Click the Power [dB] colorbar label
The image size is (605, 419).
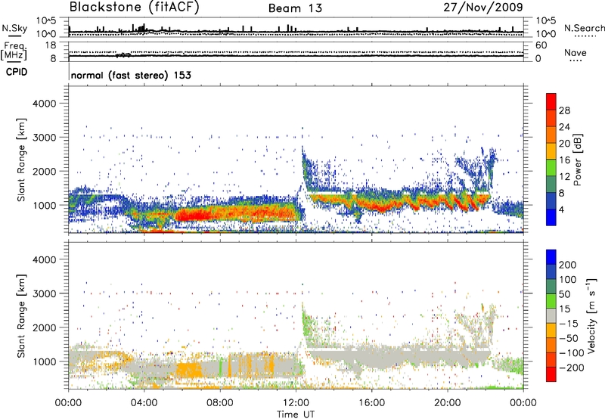point(577,160)
